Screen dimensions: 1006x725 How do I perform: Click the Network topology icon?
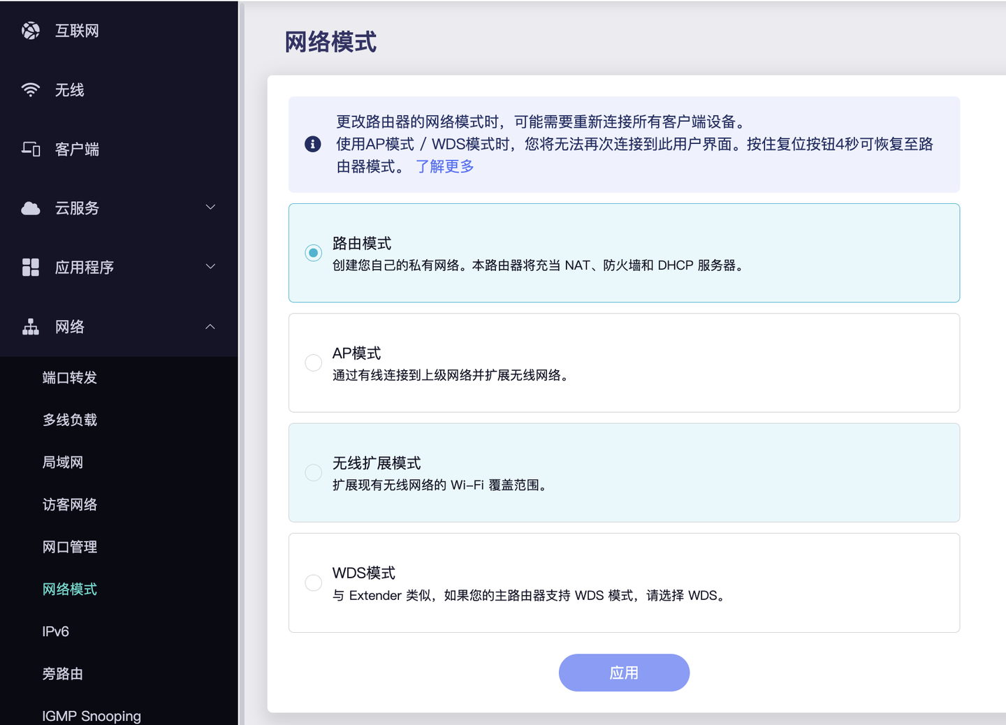pyautogui.click(x=31, y=327)
